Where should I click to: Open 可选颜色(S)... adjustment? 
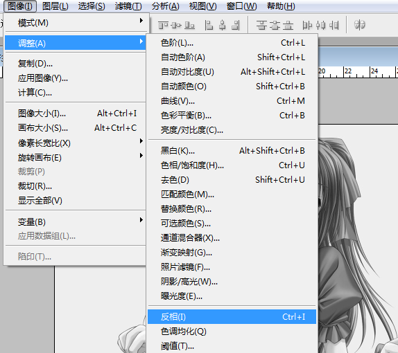[x=232, y=224]
